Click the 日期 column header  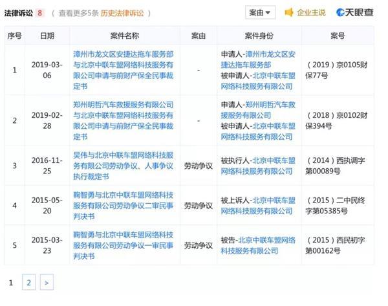pyautogui.click(x=47, y=36)
